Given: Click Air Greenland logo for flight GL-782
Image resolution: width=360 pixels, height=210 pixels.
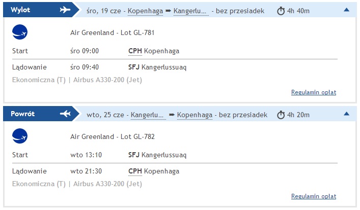Looking at the screenshot, I should pos(20,136).
